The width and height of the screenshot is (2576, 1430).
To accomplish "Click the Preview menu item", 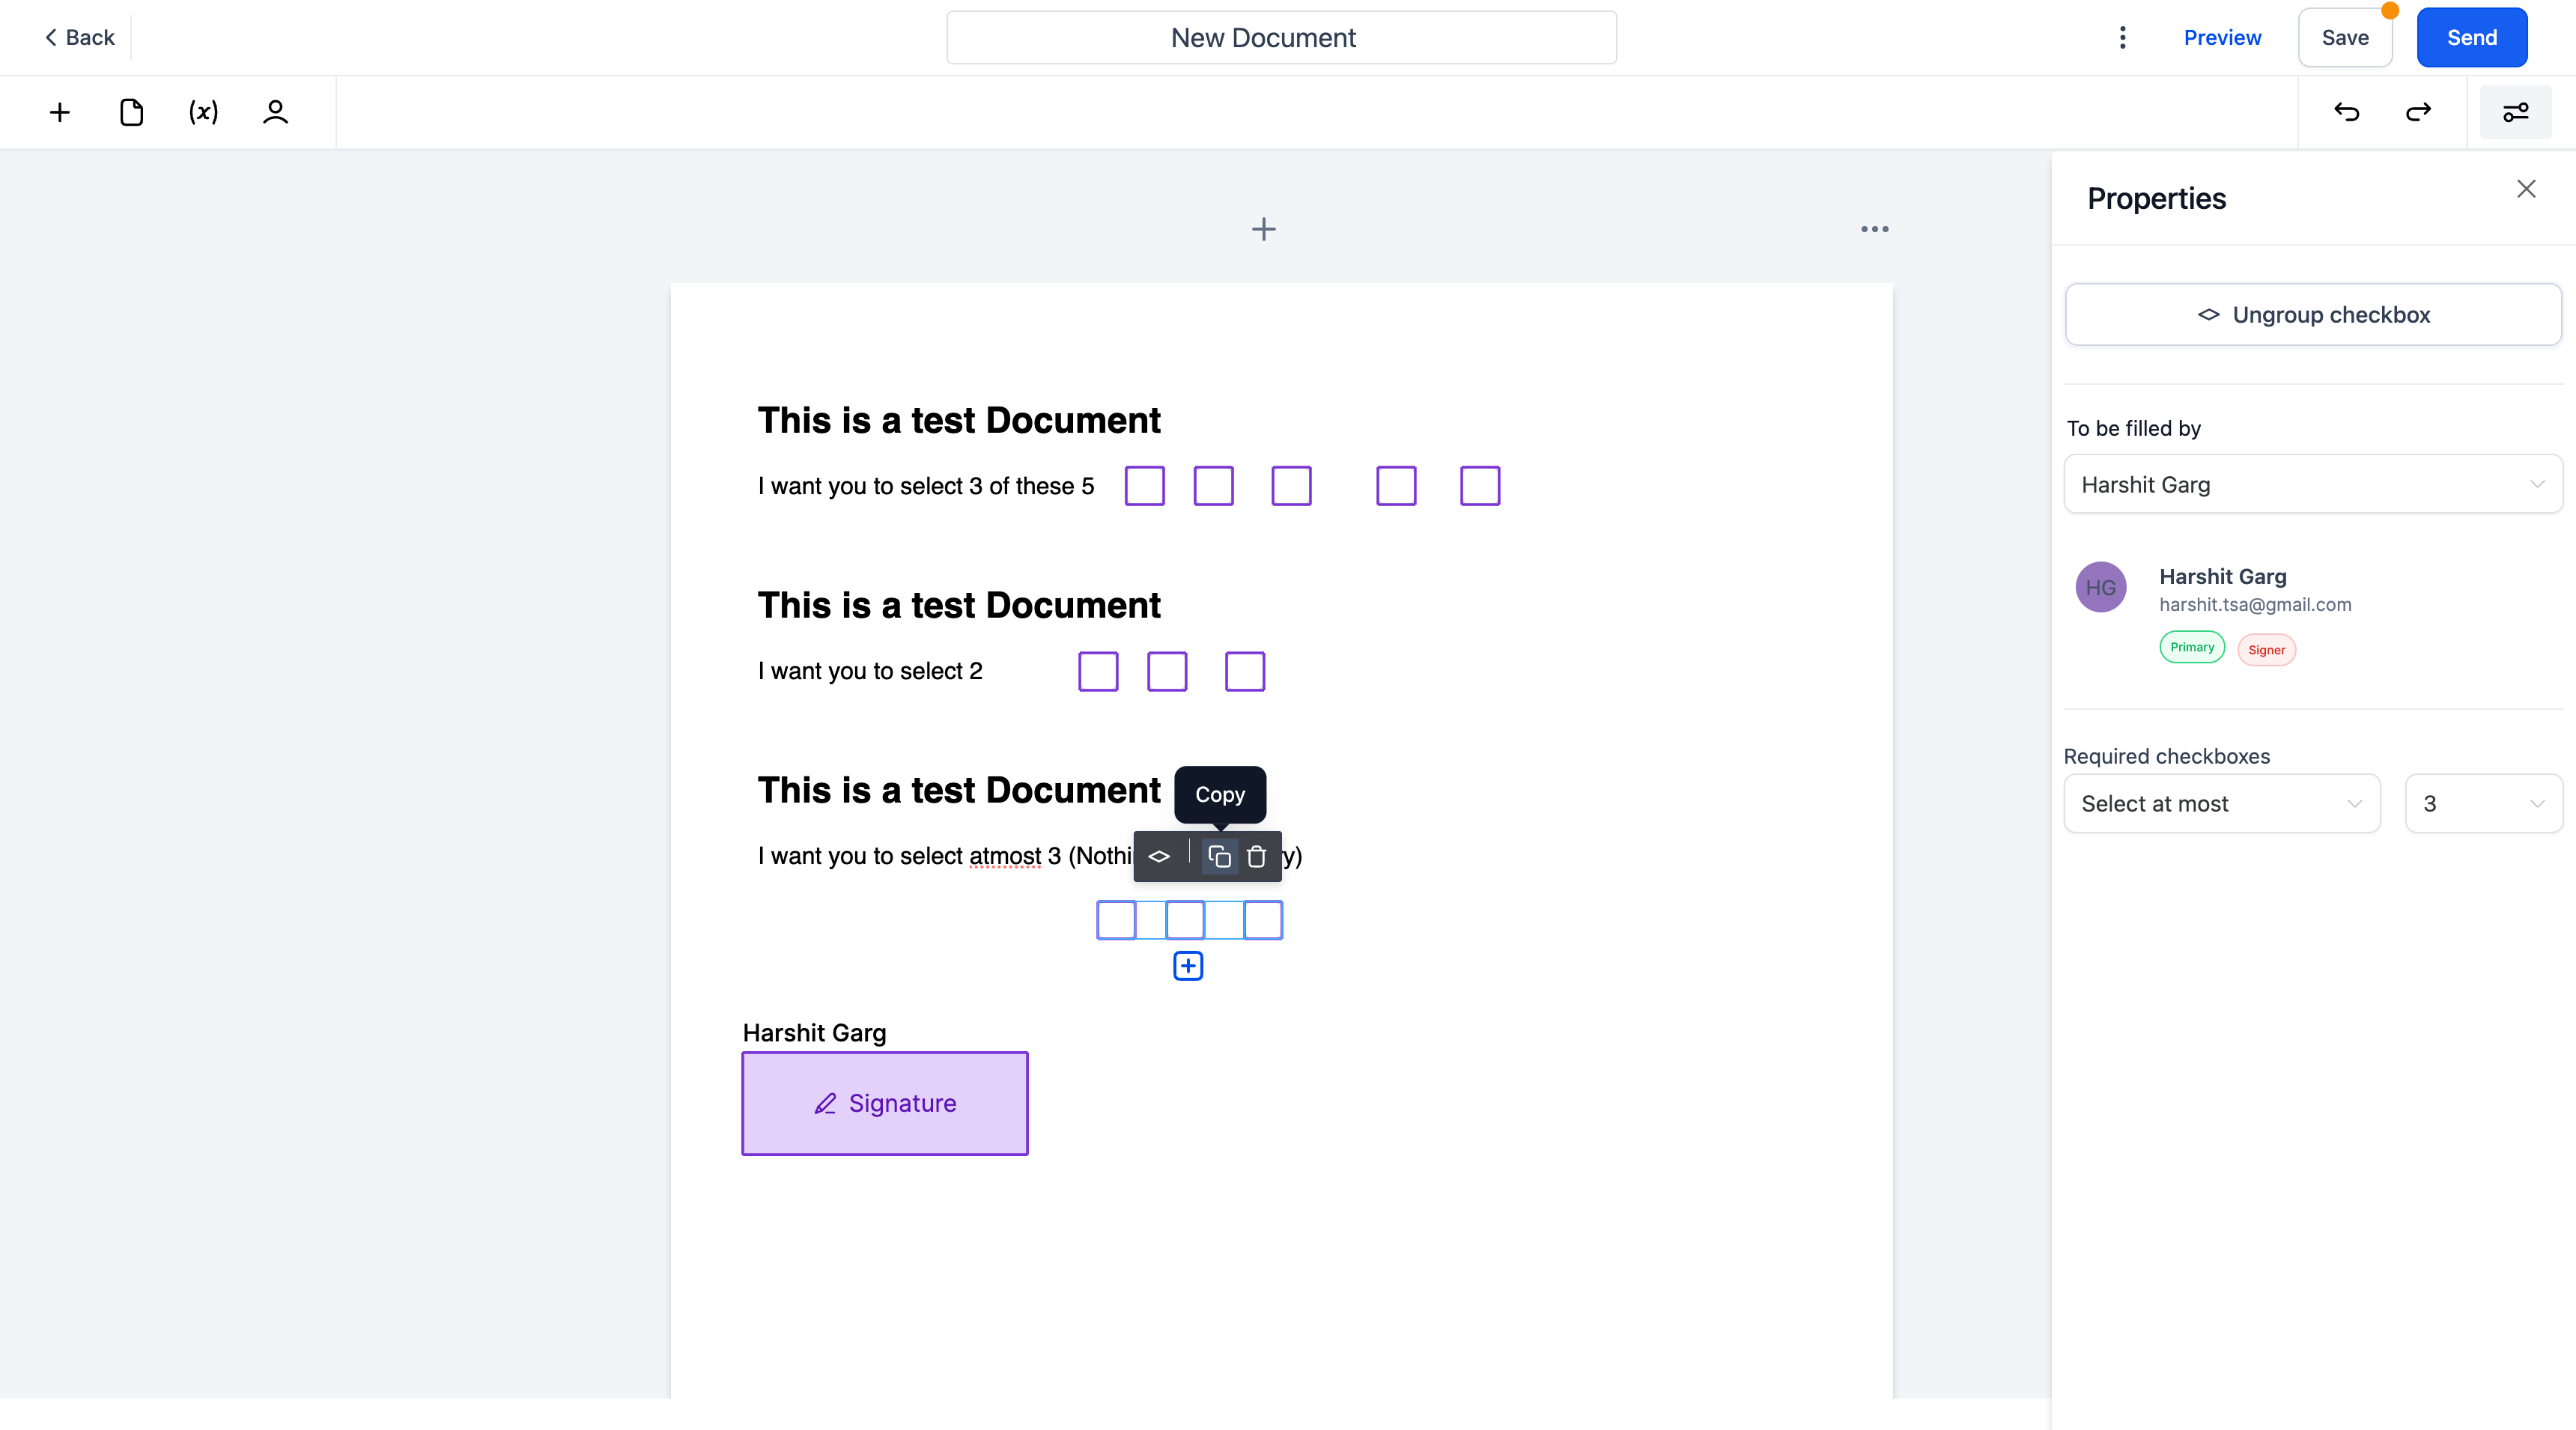I will point(2222,37).
